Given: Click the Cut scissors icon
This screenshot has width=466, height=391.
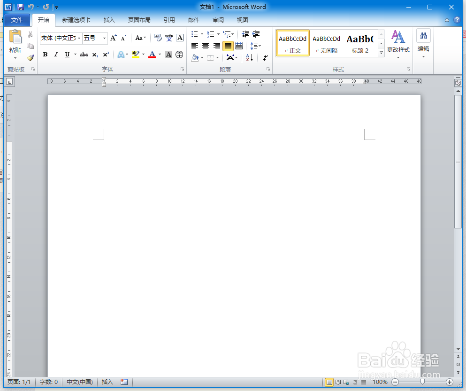Looking at the screenshot, I should (30, 34).
